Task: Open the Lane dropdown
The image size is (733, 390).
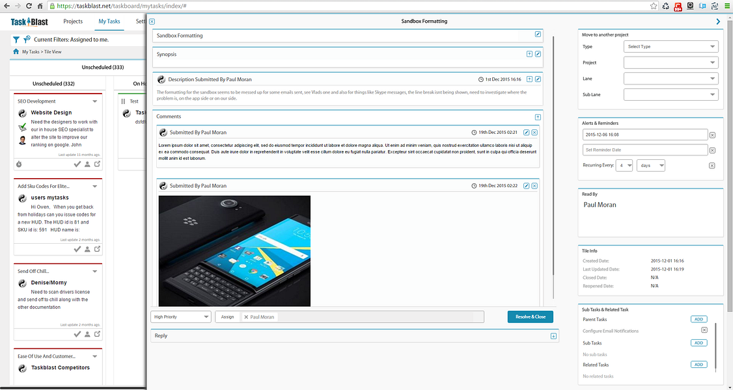Action: pyautogui.click(x=671, y=79)
